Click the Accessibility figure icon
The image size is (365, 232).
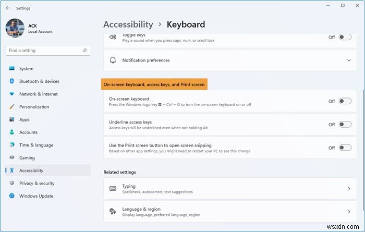(x=11, y=170)
